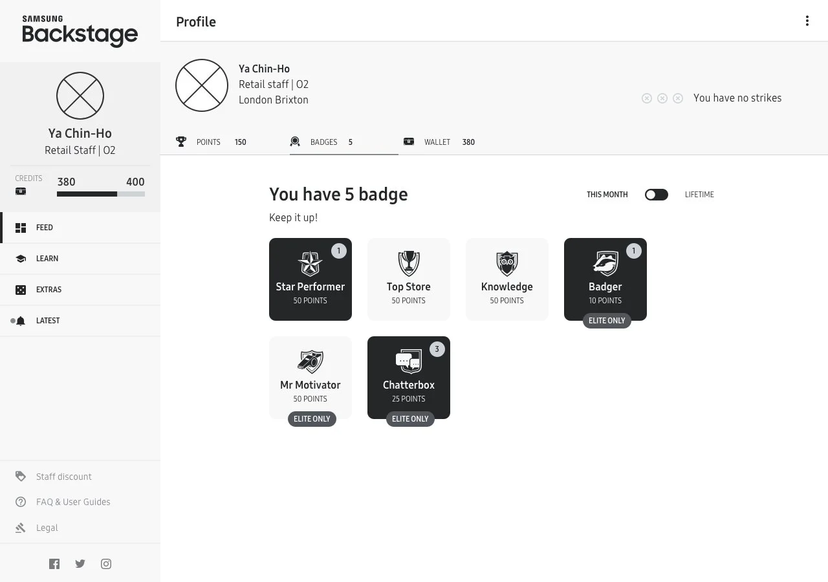Click the Feed dashboard icon
The image size is (828, 582).
[x=21, y=228]
